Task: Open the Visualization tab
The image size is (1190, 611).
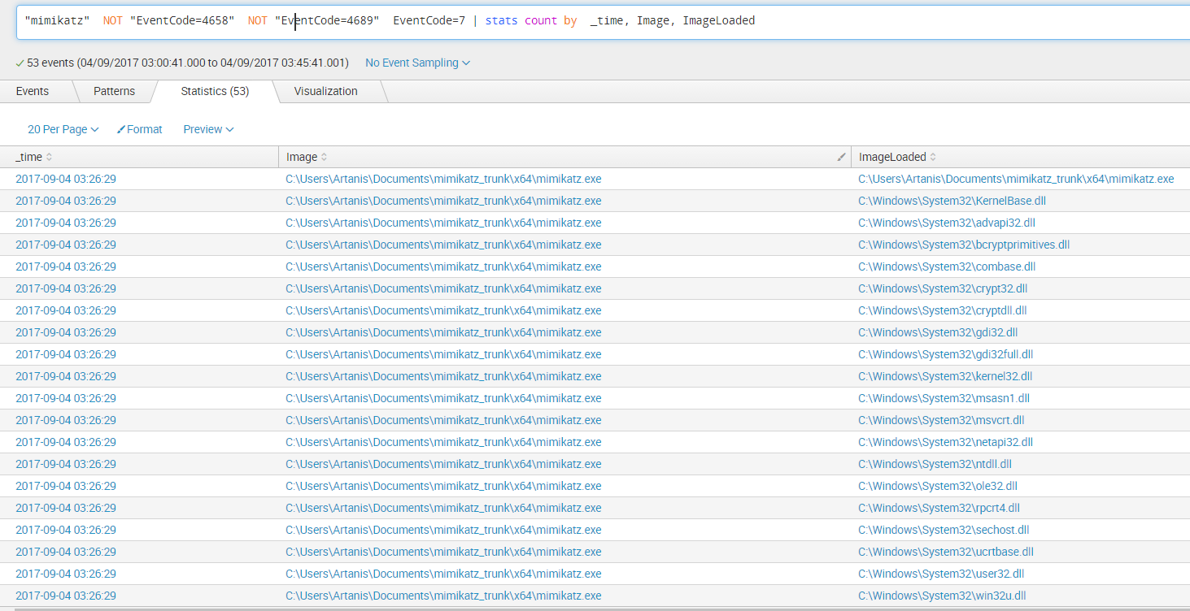Action: click(x=325, y=91)
